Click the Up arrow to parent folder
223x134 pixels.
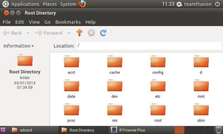[x=79, y=33]
